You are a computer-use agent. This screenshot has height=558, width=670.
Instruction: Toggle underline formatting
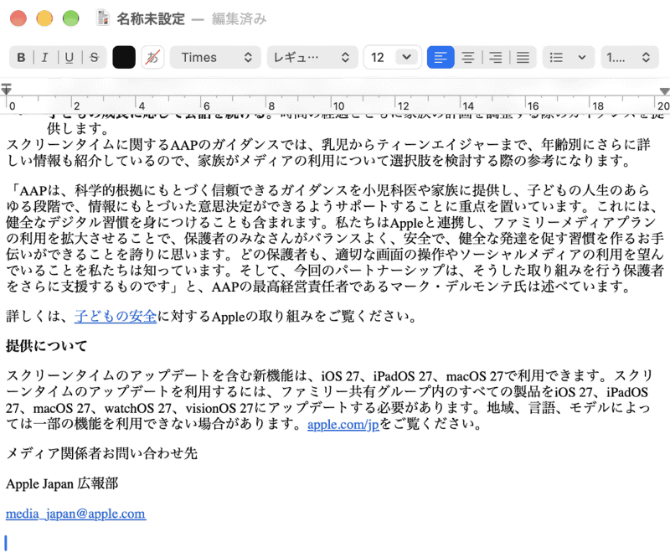coord(70,57)
